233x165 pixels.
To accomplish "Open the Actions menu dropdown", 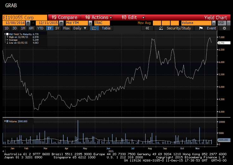I will click(x=111, y=17).
